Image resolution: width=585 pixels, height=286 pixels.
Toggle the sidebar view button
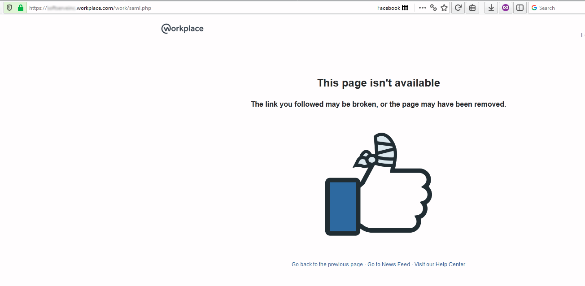(520, 8)
